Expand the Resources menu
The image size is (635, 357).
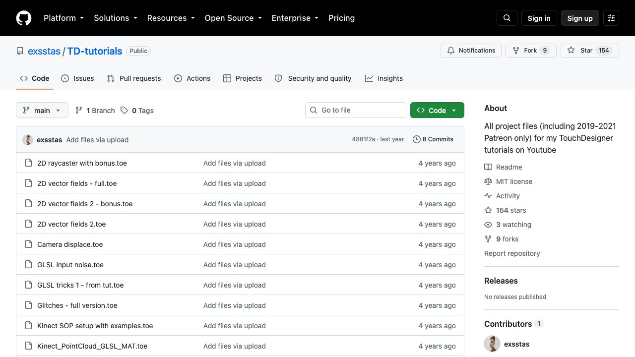click(171, 18)
